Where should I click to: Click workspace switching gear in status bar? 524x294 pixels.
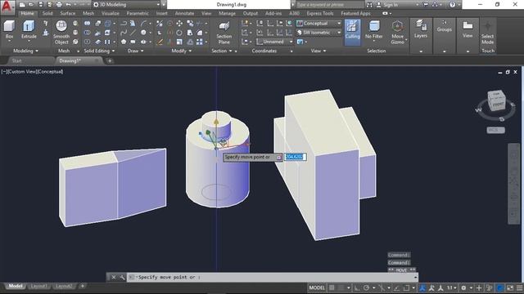click(x=463, y=287)
